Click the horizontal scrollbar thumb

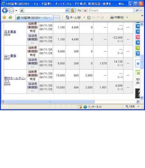[50, 101]
